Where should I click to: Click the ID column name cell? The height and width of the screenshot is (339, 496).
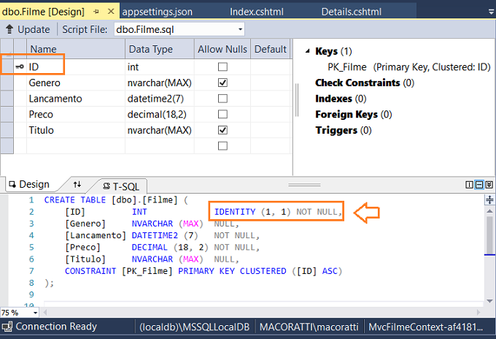point(76,66)
